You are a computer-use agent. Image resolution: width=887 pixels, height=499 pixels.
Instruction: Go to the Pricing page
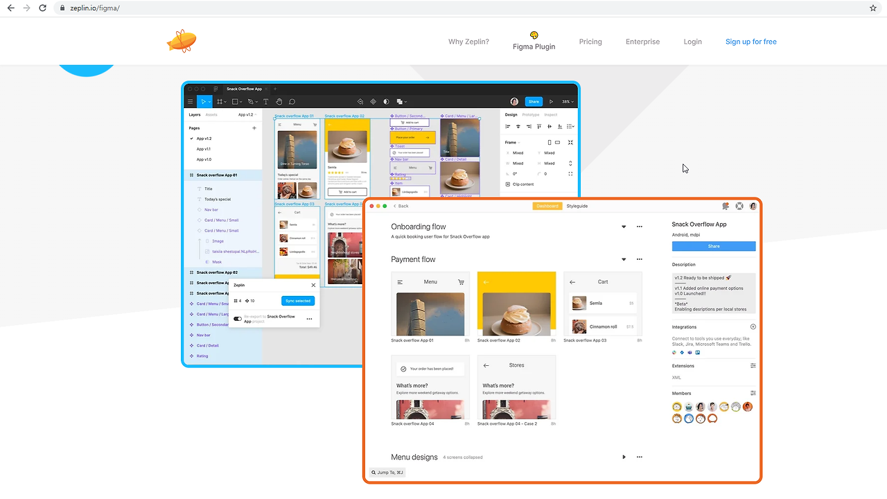[x=590, y=42]
